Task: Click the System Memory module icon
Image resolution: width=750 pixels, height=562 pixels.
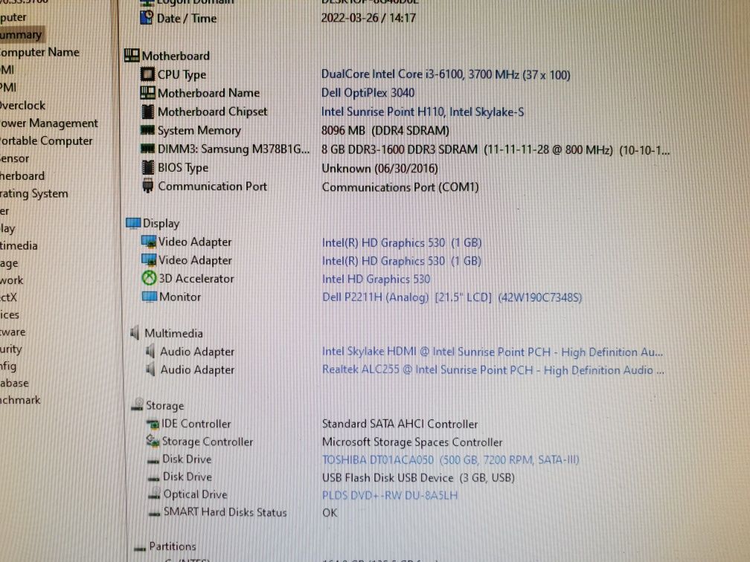Action: [148, 130]
